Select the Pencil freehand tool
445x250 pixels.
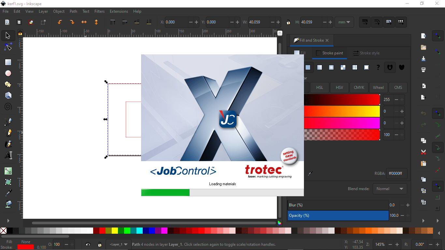[8, 133]
